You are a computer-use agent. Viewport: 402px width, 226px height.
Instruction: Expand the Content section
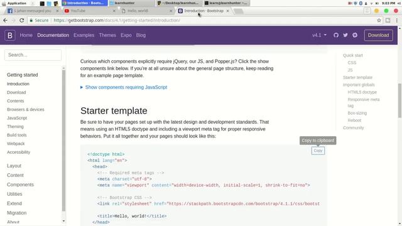(x=15, y=175)
